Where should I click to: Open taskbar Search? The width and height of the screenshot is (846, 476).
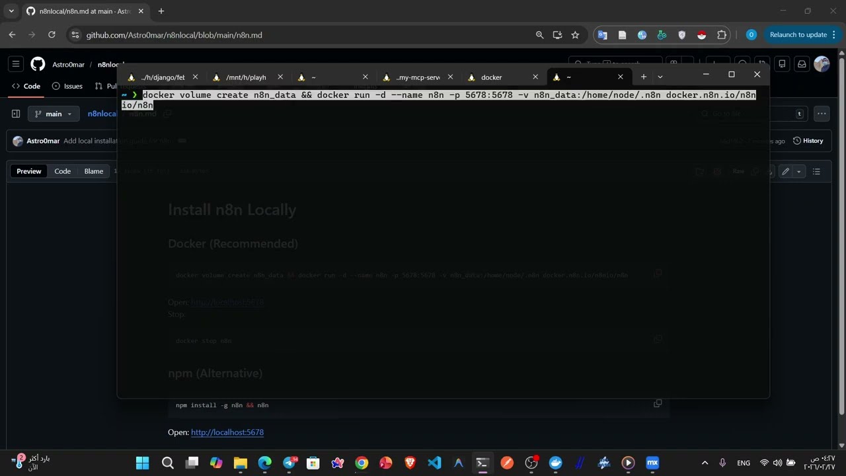(167, 463)
